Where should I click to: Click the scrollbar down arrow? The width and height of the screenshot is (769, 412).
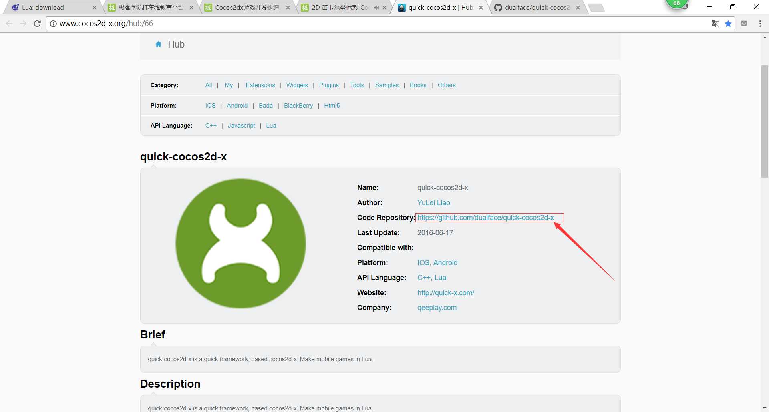pos(765,408)
